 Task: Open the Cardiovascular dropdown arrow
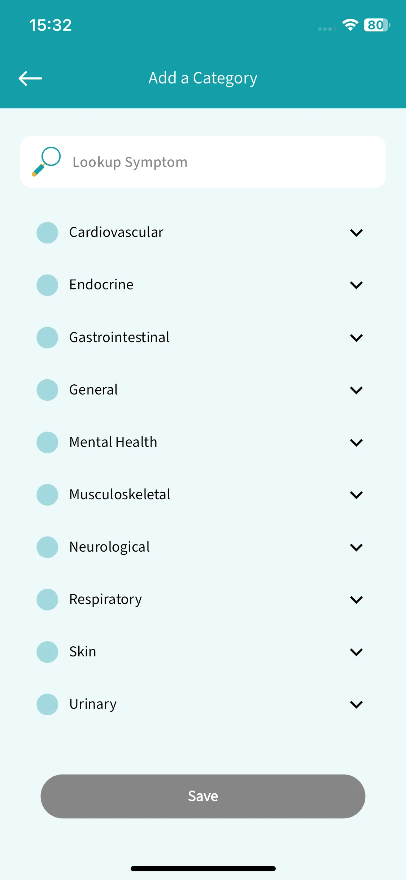coord(356,233)
